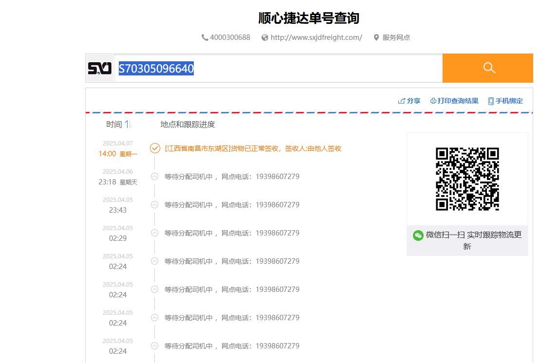540x363 pixels.
Task: Click the orange signed checkmark status icon
Action: click(155, 148)
